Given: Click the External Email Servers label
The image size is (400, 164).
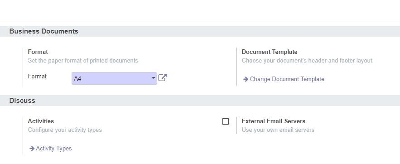Looking at the screenshot, I should [274, 121].
